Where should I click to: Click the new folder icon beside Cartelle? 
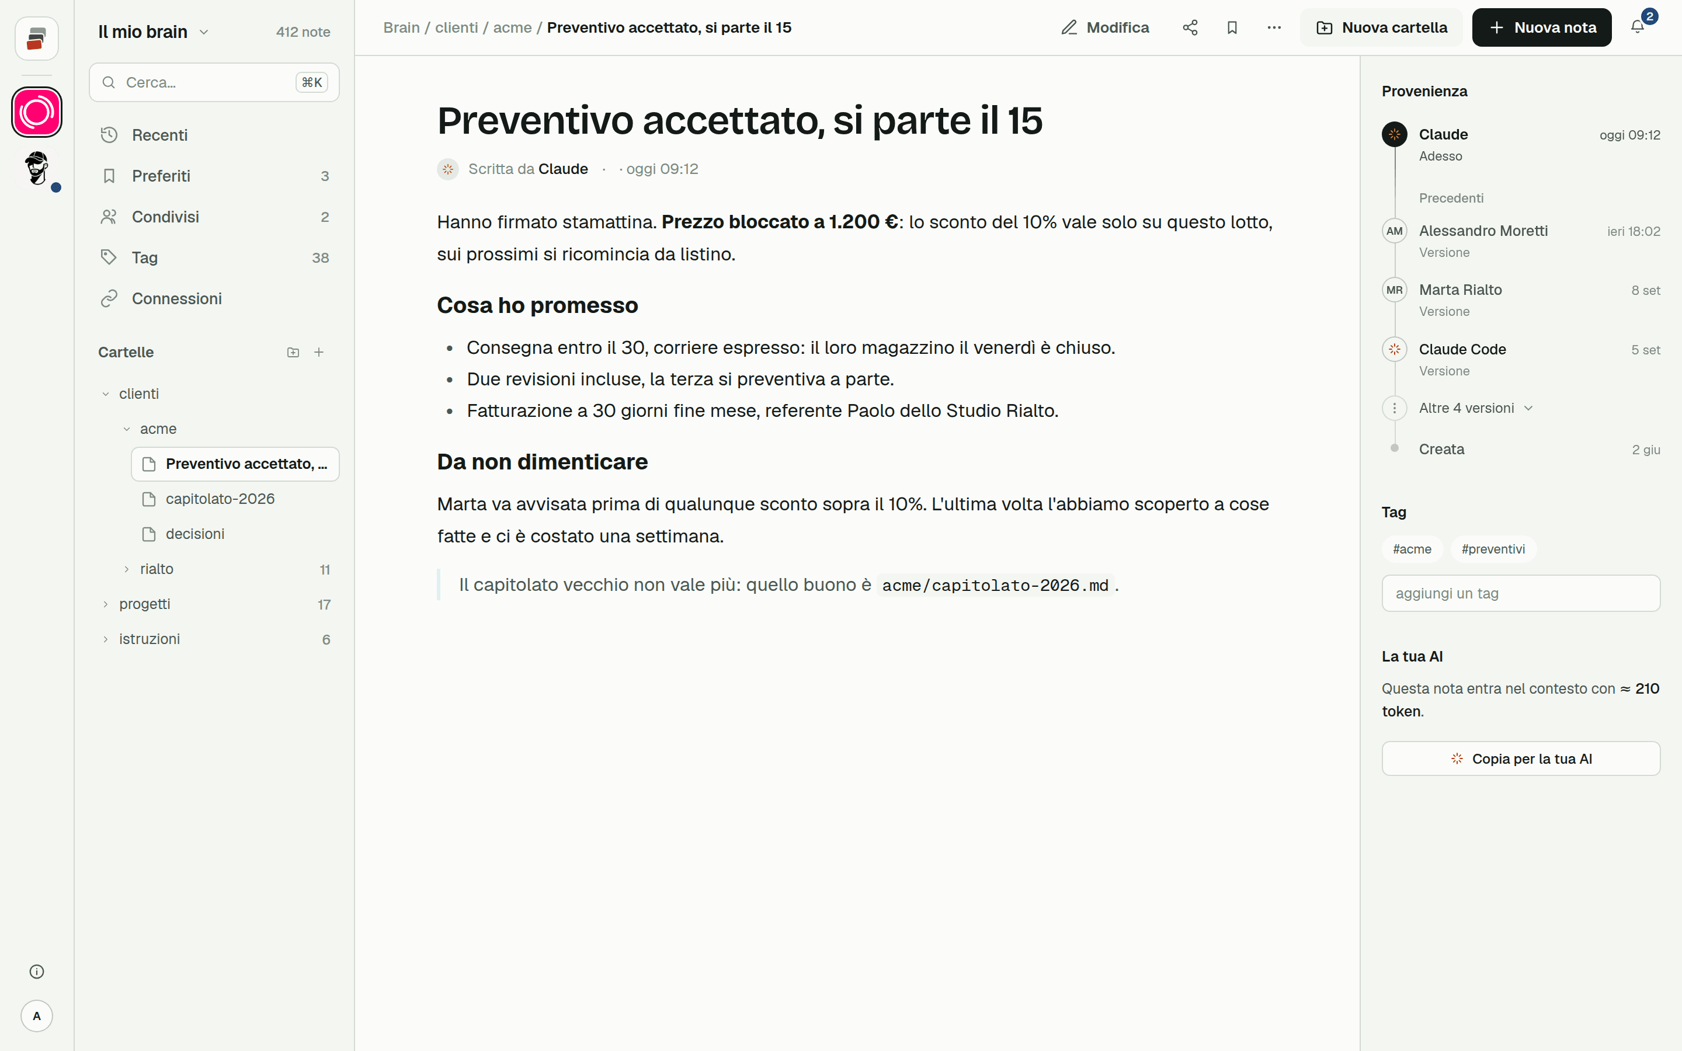[293, 353]
